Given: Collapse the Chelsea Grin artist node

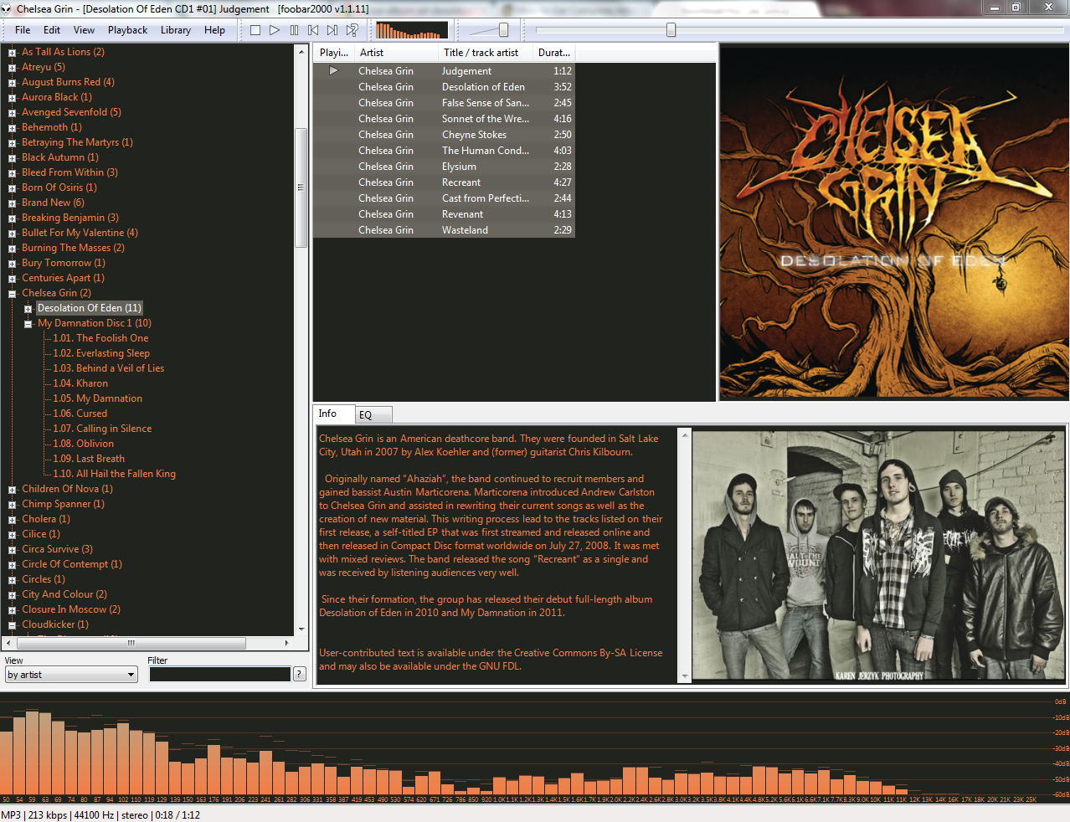Looking at the screenshot, I should (13, 294).
